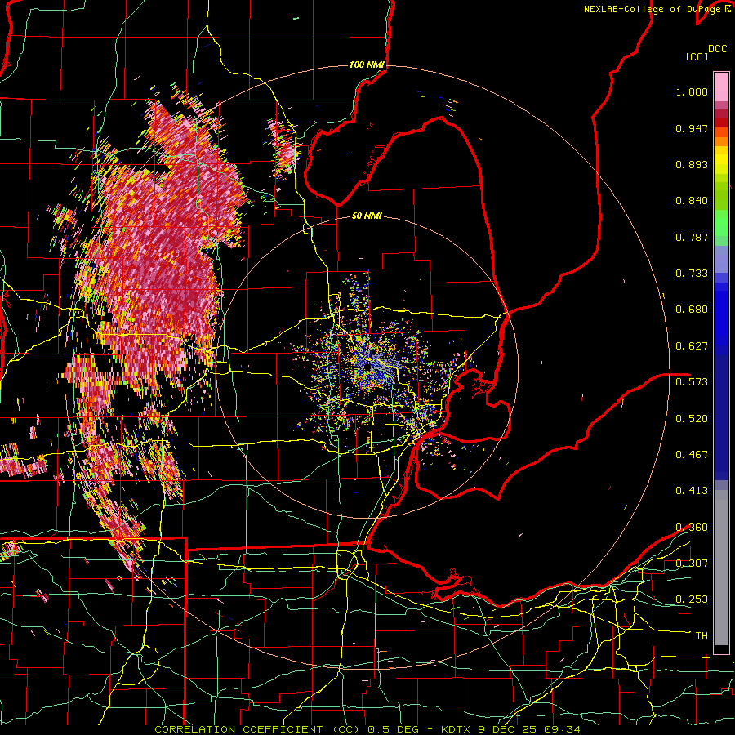Click the pink top segment of the color bar
The image size is (735, 735).
point(721,87)
